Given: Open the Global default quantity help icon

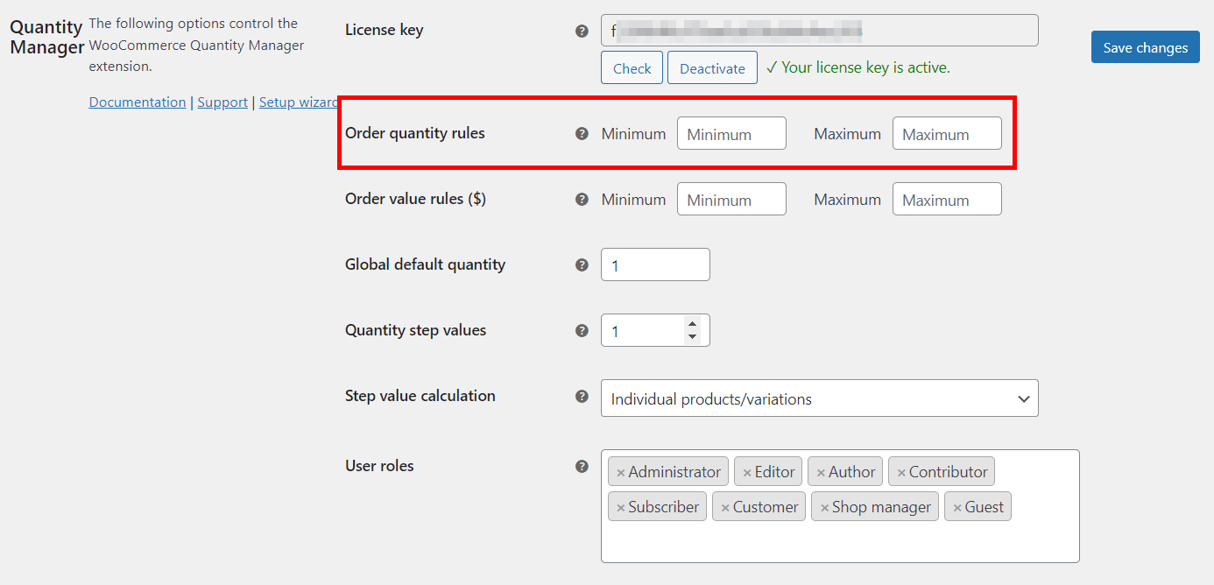Looking at the screenshot, I should (x=582, y=264).
